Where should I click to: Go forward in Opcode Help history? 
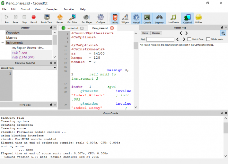tap(187, 33)
